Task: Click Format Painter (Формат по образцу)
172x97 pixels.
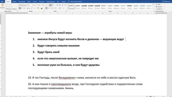Action: 11,9
